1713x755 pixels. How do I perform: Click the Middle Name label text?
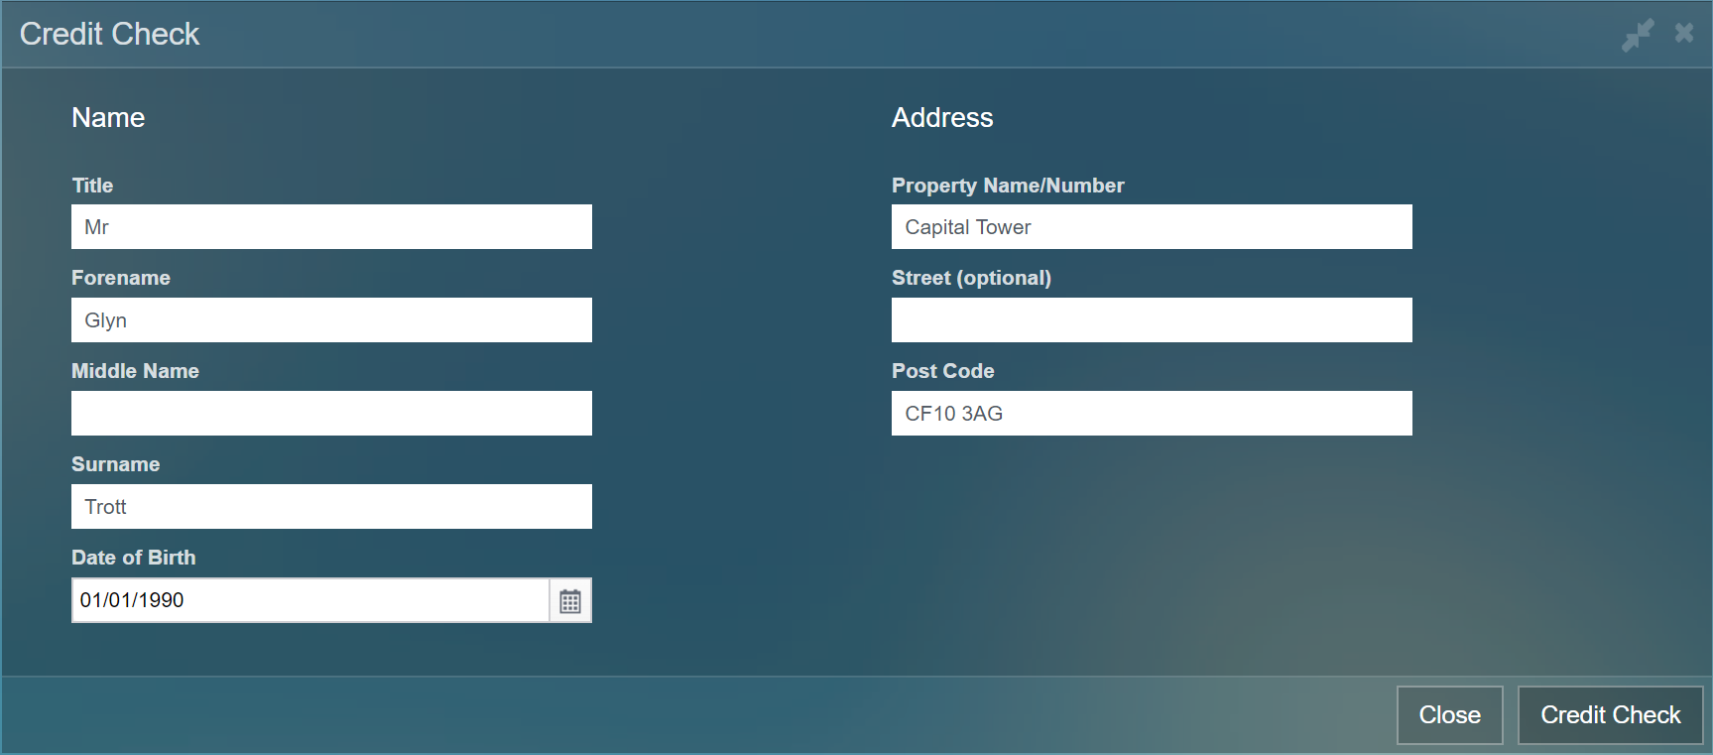coord(135,371)
